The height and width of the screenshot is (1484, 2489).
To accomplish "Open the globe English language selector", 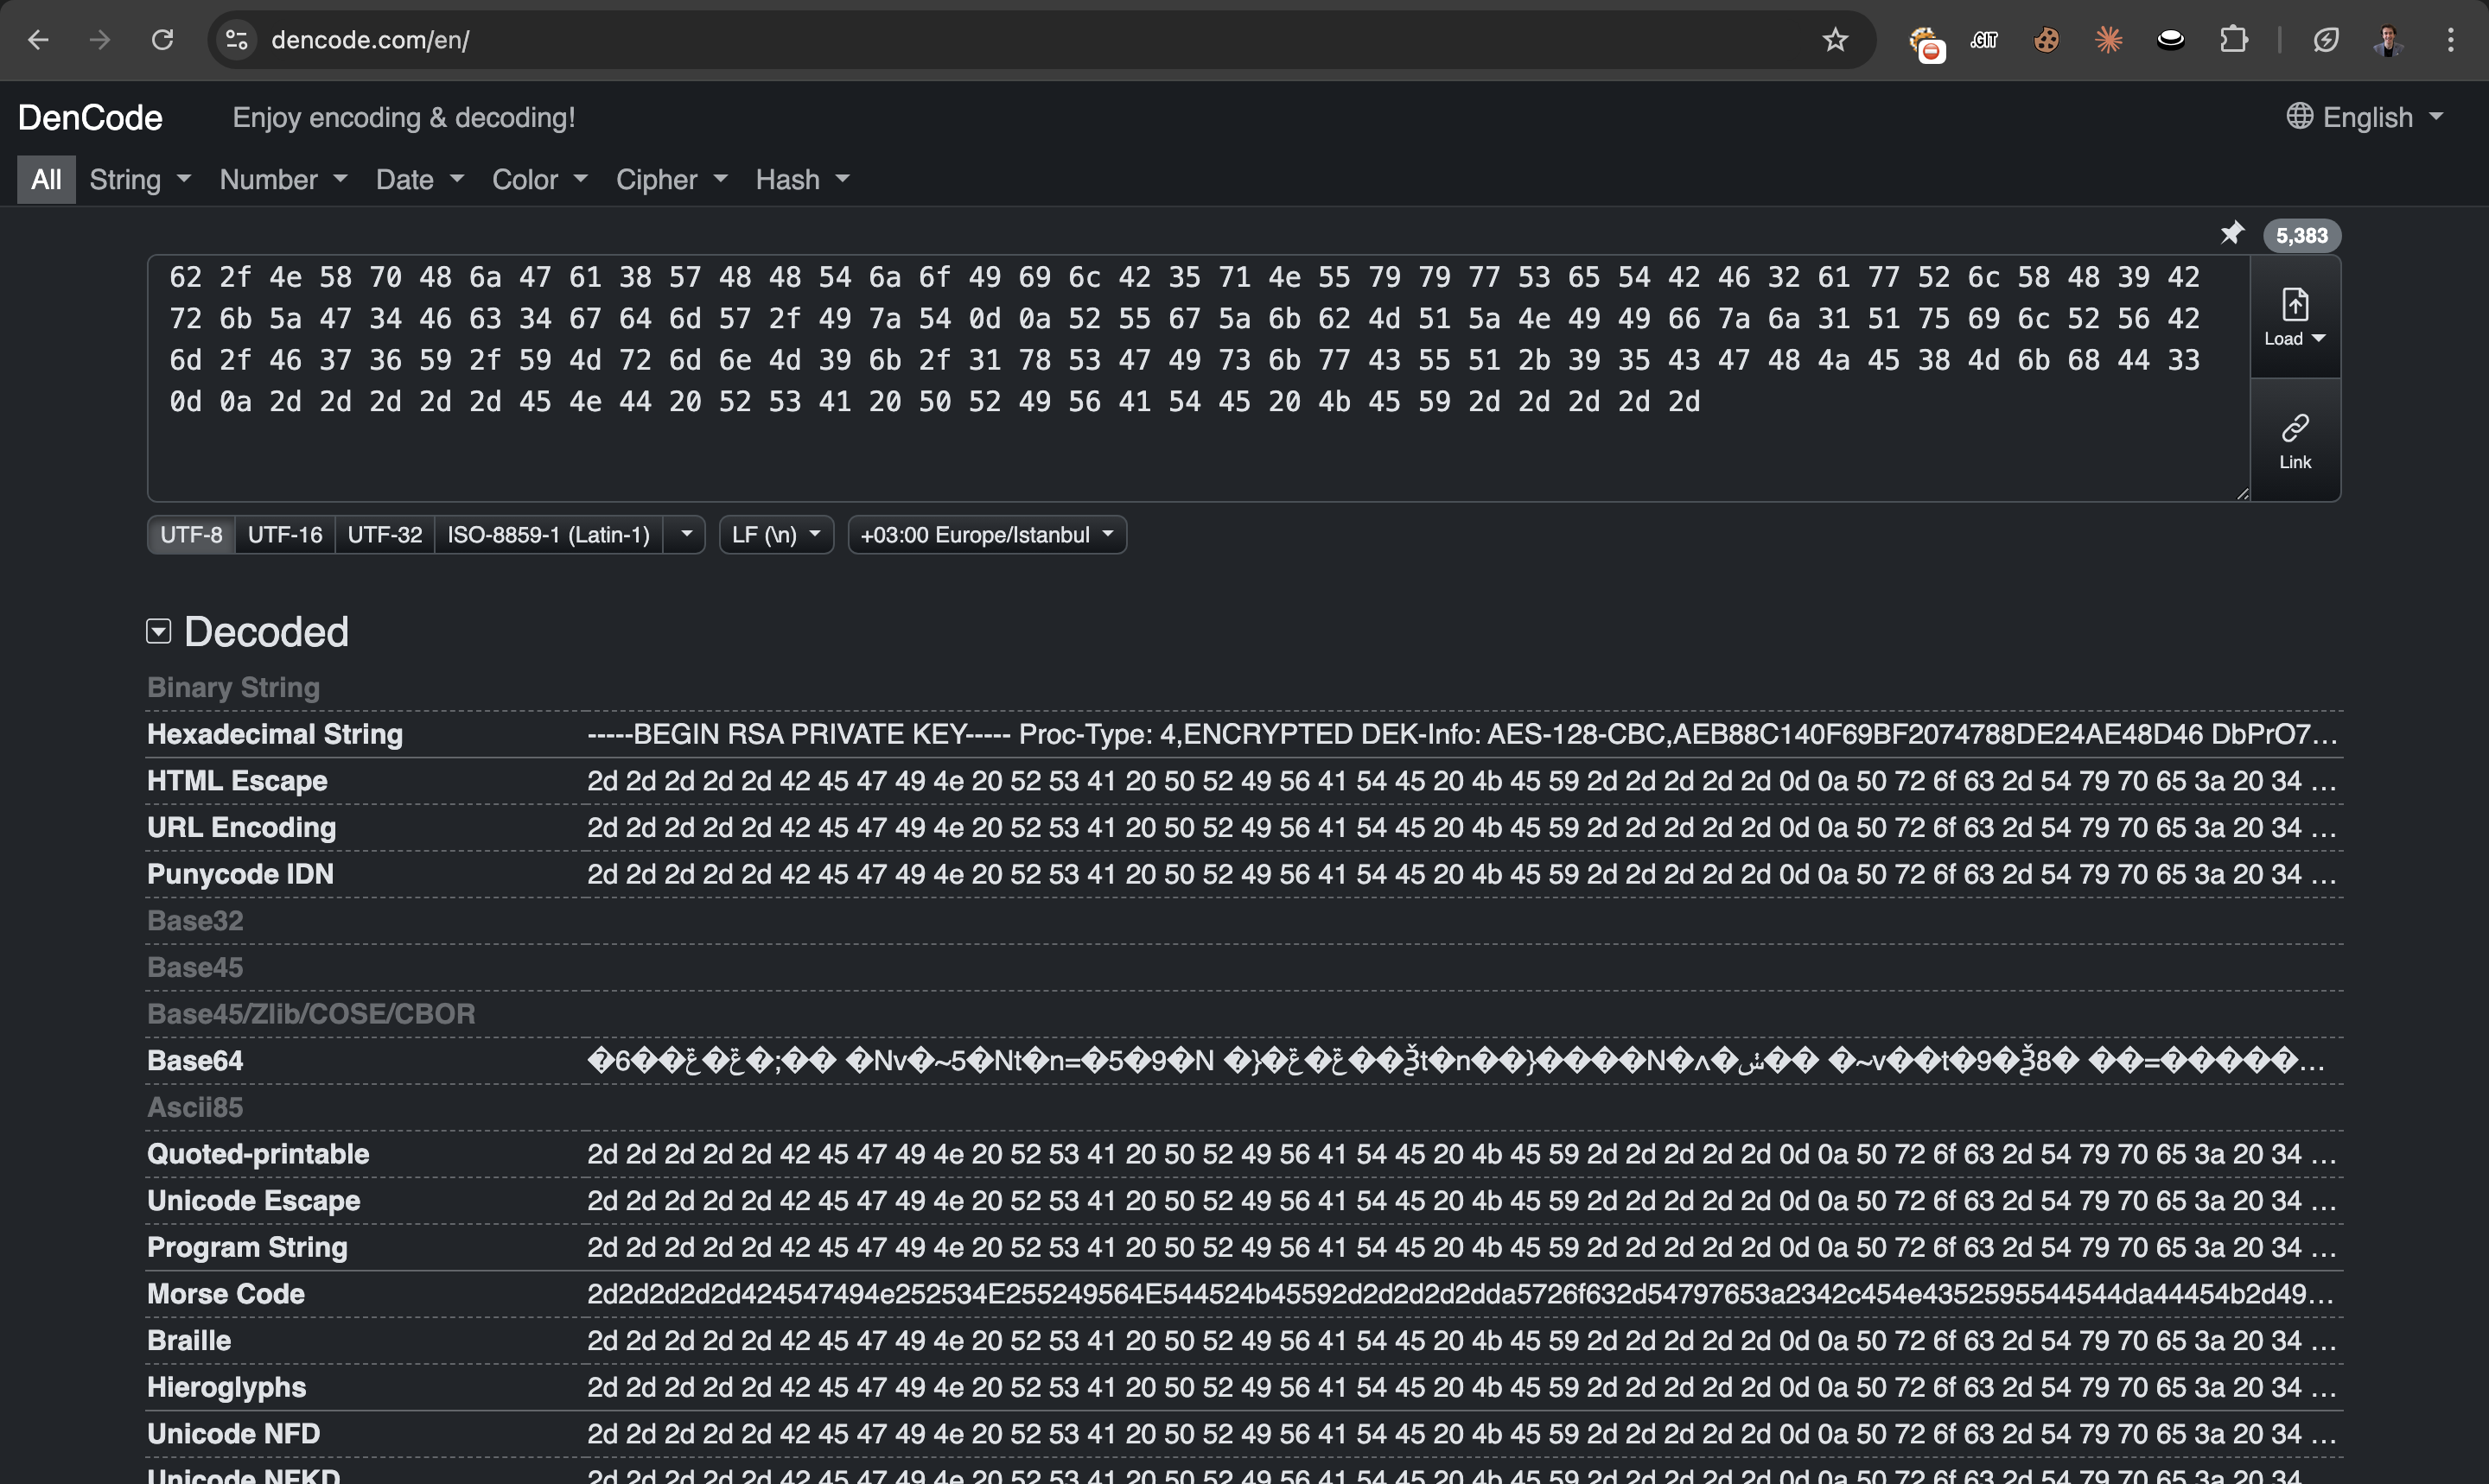I will coord(2365,117).
